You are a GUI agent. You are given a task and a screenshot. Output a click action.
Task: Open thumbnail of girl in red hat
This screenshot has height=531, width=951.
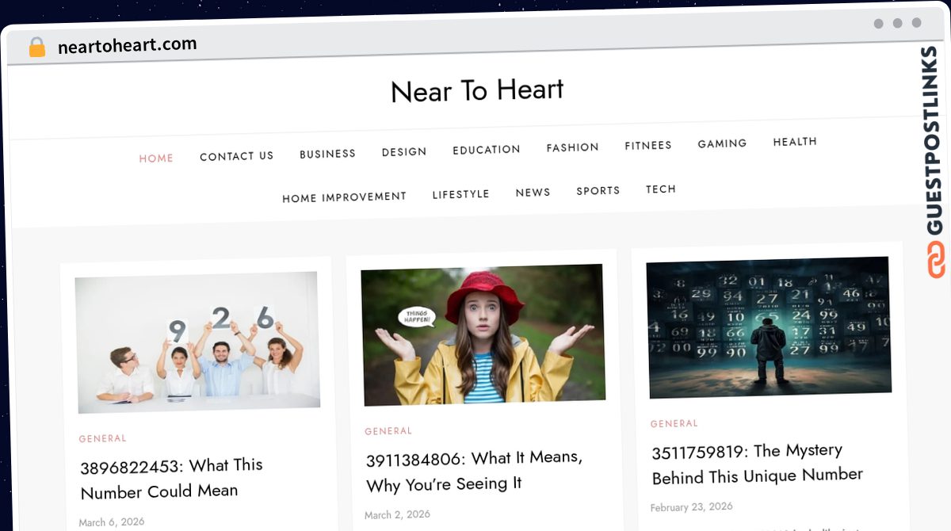[483, 334]
